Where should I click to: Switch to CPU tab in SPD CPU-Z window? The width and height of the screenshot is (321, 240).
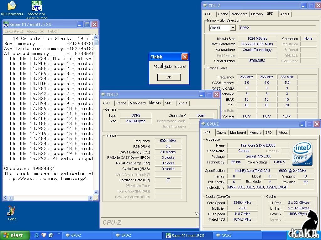tap(208, 14)
